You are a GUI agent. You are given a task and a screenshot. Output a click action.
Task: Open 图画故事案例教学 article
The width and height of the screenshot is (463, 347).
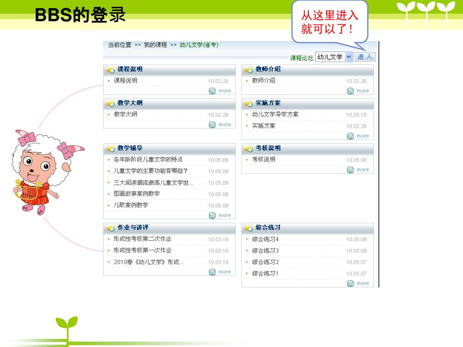coord(137,193)
